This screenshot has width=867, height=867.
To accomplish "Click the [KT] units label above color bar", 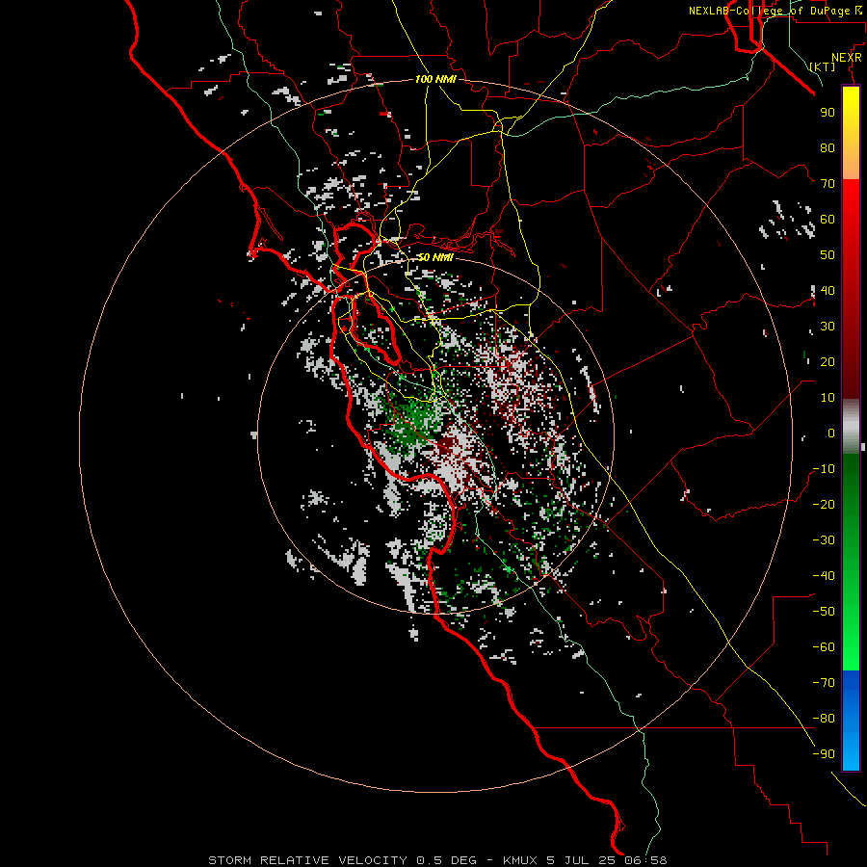I will tap(823, 66).
